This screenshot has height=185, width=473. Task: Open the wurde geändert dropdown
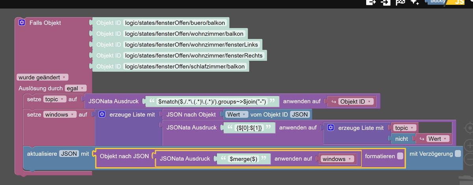[43, 77]
